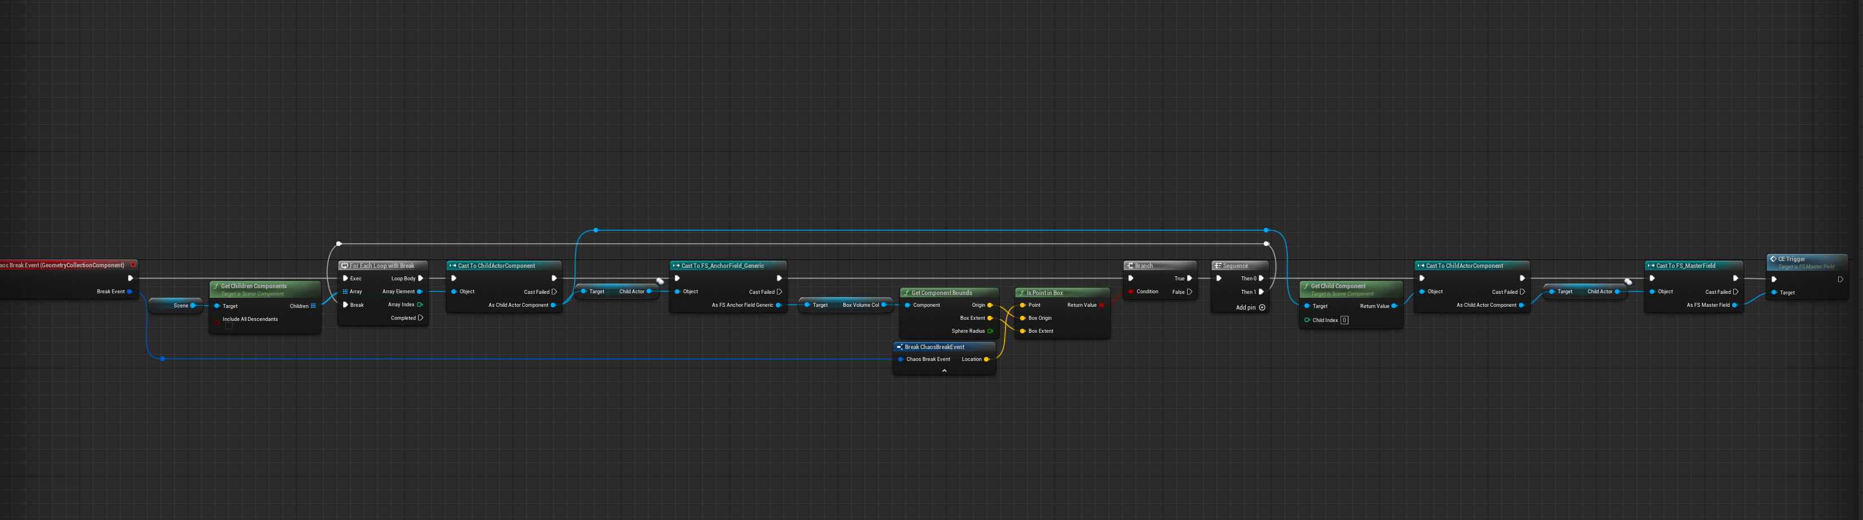The height and width of the screenshot is (520, 1863).
Task: Click the Break ChaosBreakEvent struct icon
Action: [899, 347]
